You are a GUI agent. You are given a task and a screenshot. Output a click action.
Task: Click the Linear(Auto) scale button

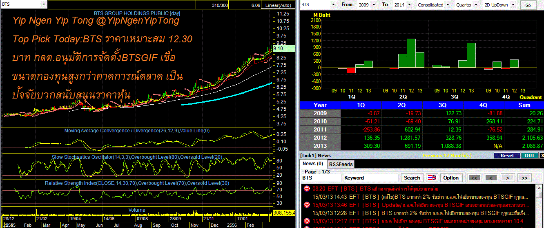coord(279,5)
